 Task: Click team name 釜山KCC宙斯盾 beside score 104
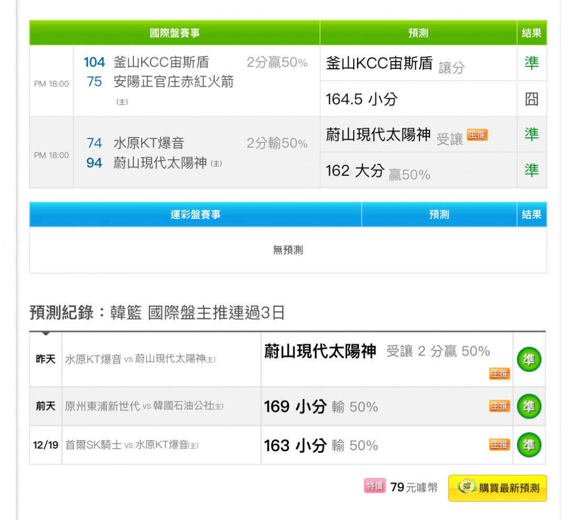click(x=161, y=62)
